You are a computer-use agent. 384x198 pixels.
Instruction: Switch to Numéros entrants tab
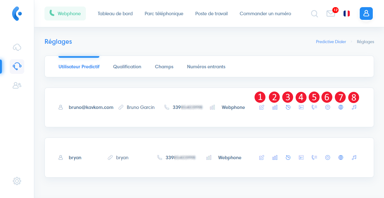click(206, 67)
